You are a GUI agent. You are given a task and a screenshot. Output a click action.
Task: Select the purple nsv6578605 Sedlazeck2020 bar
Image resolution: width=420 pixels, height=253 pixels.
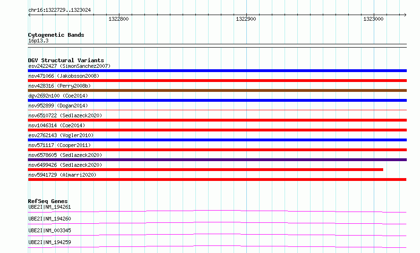[x=217, y=160]
